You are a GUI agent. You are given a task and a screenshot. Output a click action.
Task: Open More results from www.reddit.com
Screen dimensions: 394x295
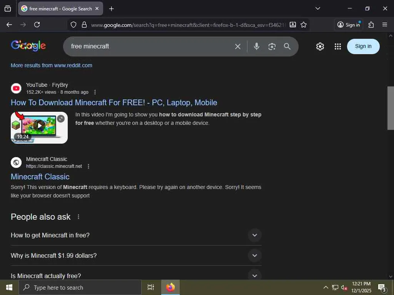tap(51, 65)
